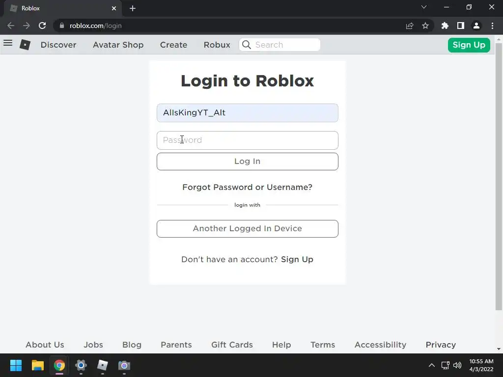The width and height of the screenshot is (503, 377).
Task: Go back using browser back arrow
Action: tap(11, 26)
